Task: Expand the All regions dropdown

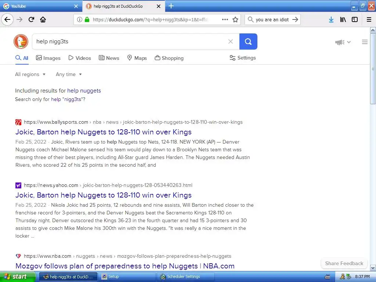Action: [x=30, y=74]
